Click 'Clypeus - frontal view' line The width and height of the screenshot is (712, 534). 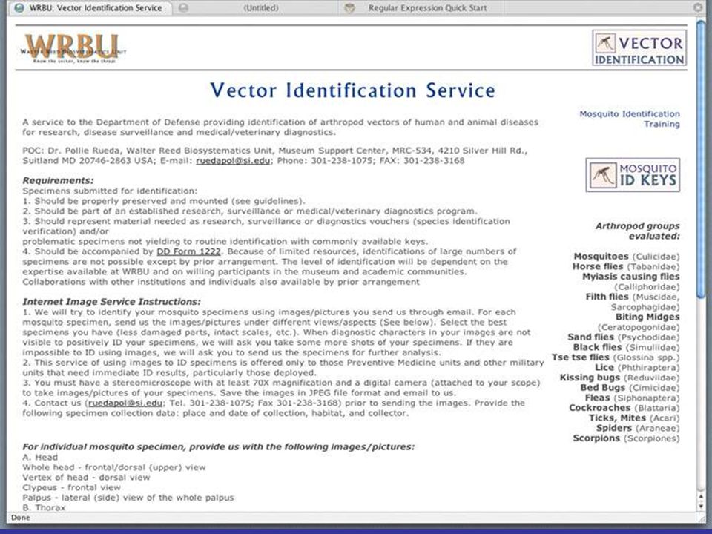(72, 487)
